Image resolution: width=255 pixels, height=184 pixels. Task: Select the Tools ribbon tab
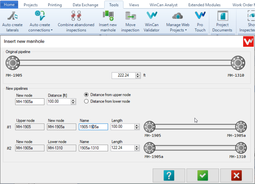114,5
